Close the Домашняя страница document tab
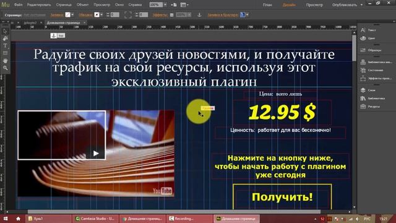This screenshot has height=223, width=396. 85,23
